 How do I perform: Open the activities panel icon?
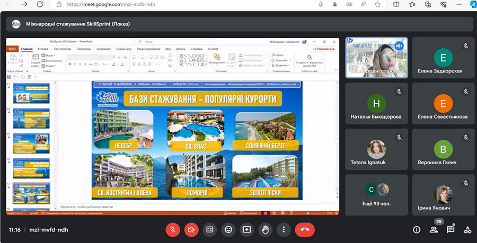point(467,230)
